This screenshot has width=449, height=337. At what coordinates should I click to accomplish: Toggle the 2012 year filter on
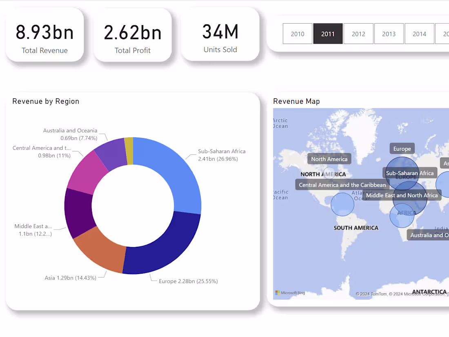[358, 33]
